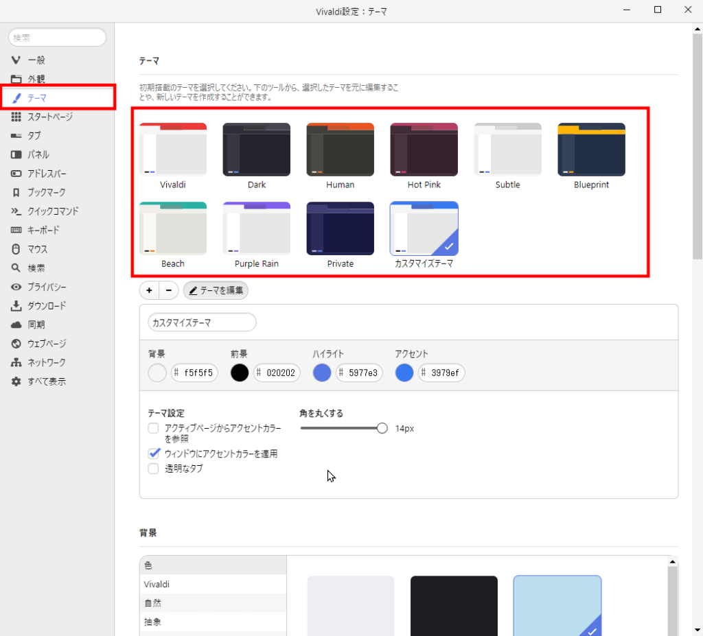The image size is (703, 636).
Task: Choose the light blue background tile
Action: [557, 606]
